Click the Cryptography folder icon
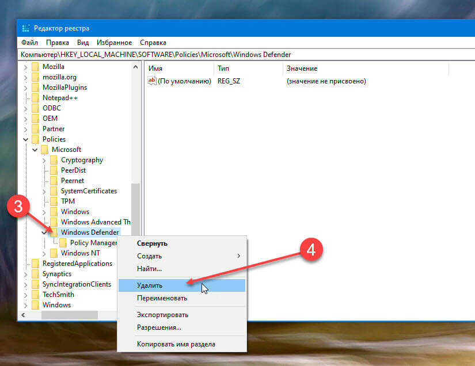 pos(54,160)
